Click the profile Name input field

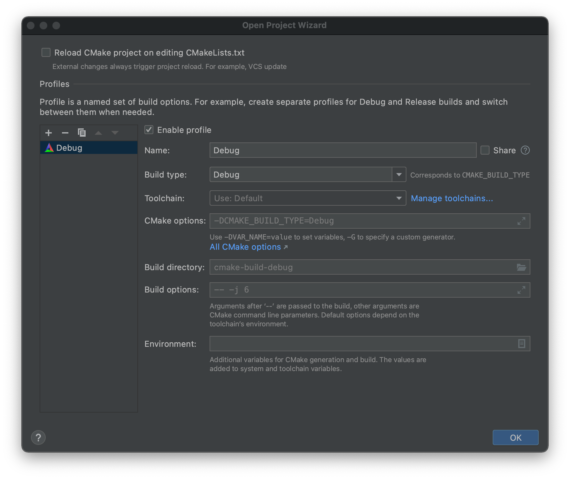(343, 150)
